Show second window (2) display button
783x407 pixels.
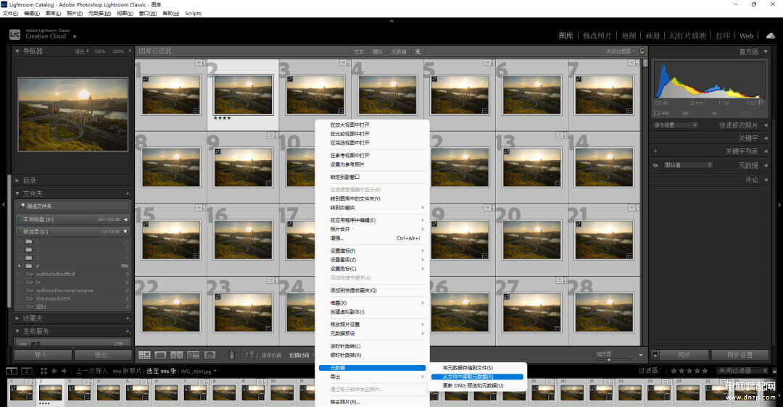(x=27, y=371)
